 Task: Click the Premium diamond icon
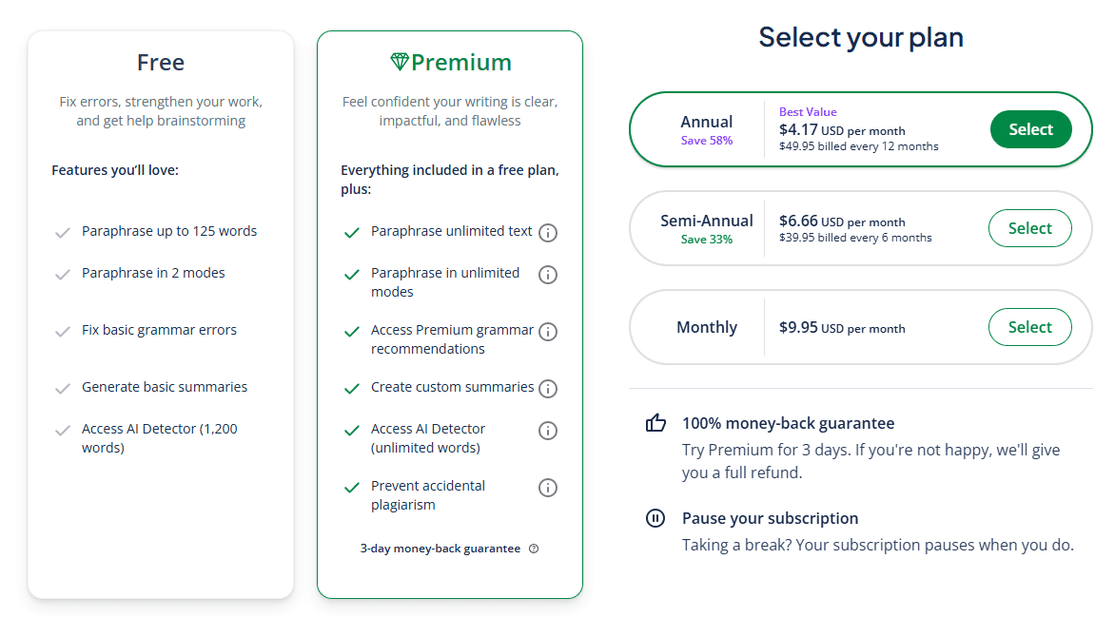pyautogui.click(x=400, y=62)
